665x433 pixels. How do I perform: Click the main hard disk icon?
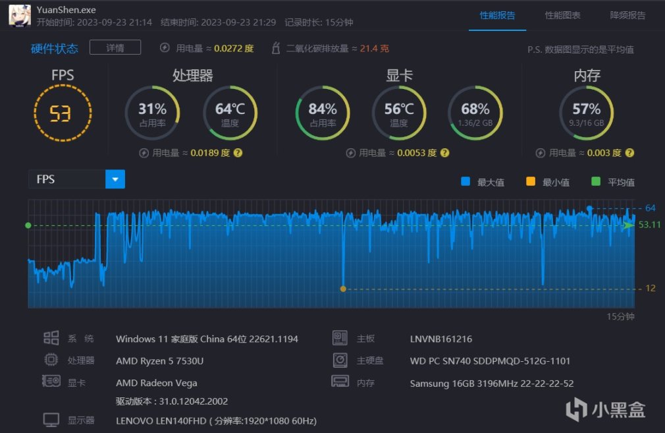340,360
